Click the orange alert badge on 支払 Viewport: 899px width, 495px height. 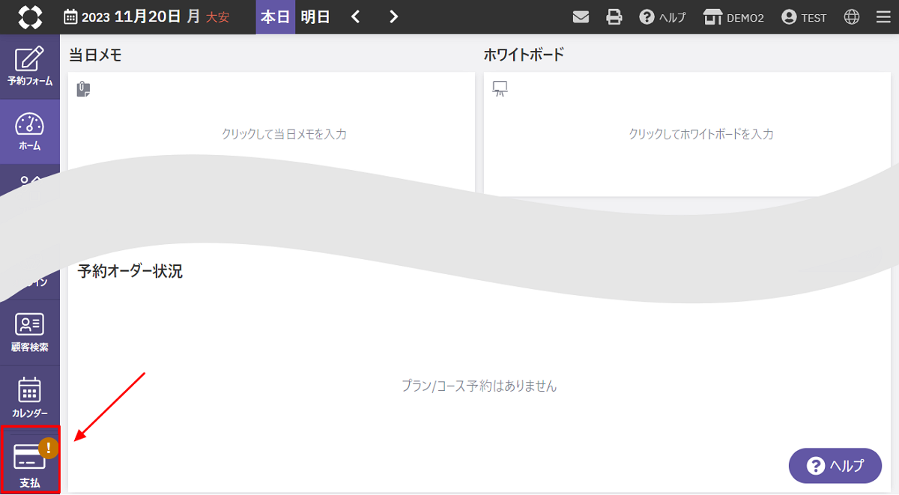click(x=49, y=448)
